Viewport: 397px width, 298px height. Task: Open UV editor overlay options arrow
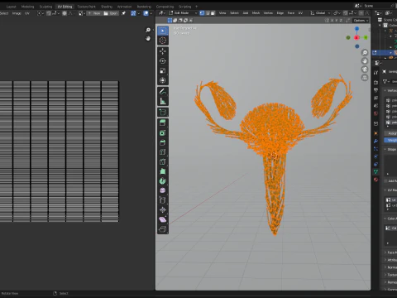151,13
